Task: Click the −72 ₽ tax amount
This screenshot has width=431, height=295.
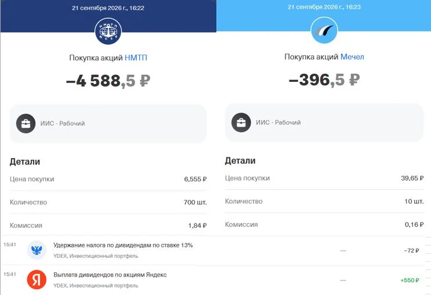Action: pyautogui.click(x=411, y=250)
